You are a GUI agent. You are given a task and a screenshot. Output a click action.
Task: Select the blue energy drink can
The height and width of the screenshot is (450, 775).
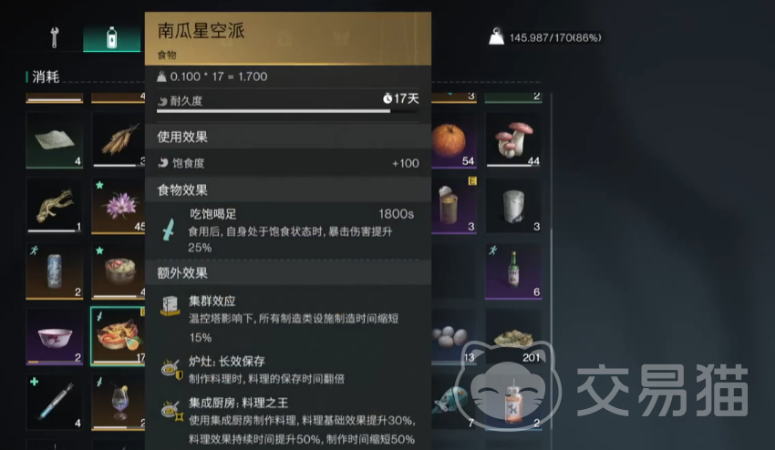(55, 271)
